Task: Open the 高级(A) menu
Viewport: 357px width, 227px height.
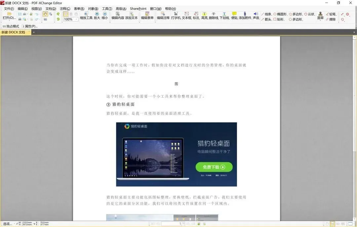Action: point(121,9)
